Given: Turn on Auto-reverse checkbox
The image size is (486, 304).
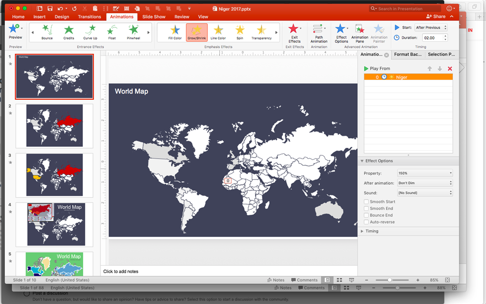Looking at the screenshot, I should [366, 222].
